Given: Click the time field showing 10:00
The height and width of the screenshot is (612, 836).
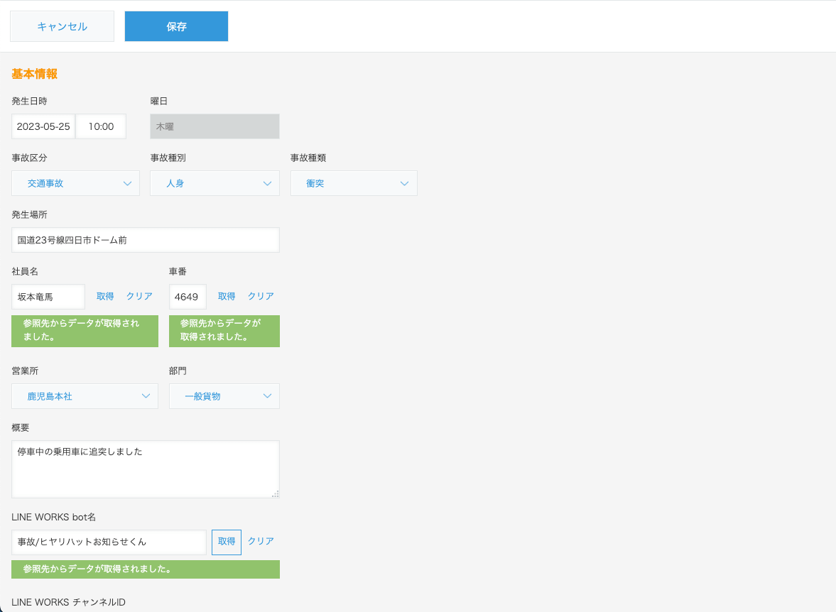Looking at the screenshot, I should pyautogui.click(x=101, y=126).
